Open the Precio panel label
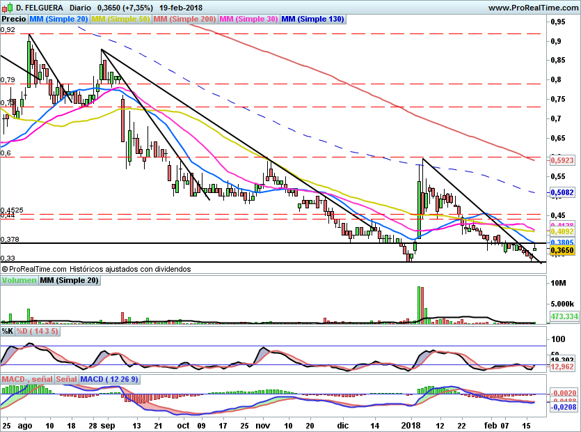The image size is (581, 432). coord(14,20)
